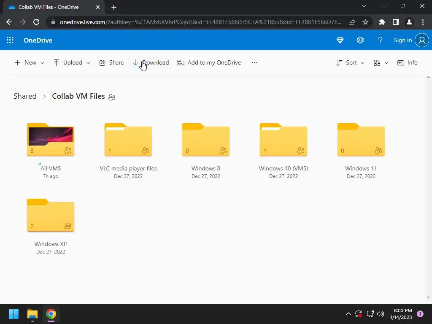Open the Windows 8 folder

tap(206, 140)
